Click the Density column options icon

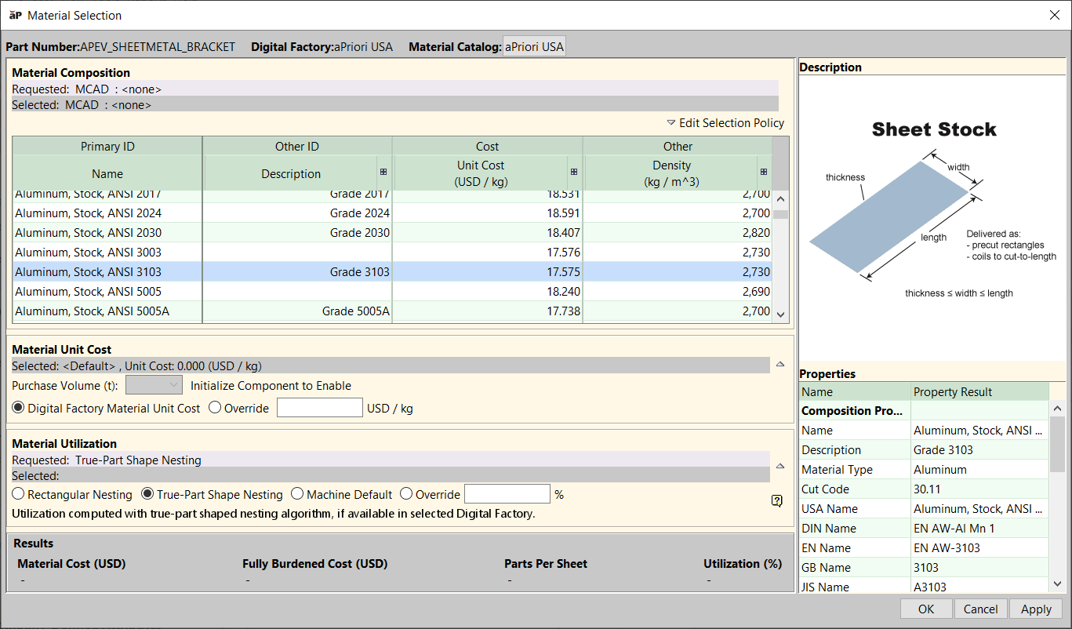click(x=763, y=172)
